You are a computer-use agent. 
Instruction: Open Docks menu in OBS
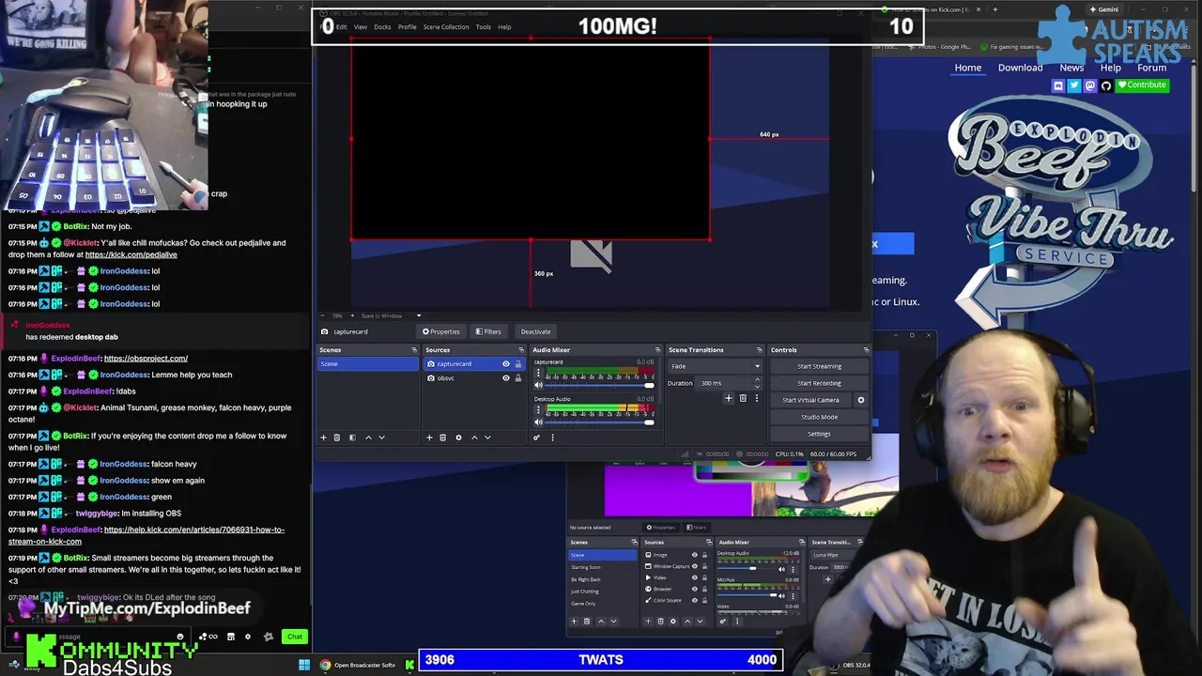pyautogui.click(x=382, y=27)
